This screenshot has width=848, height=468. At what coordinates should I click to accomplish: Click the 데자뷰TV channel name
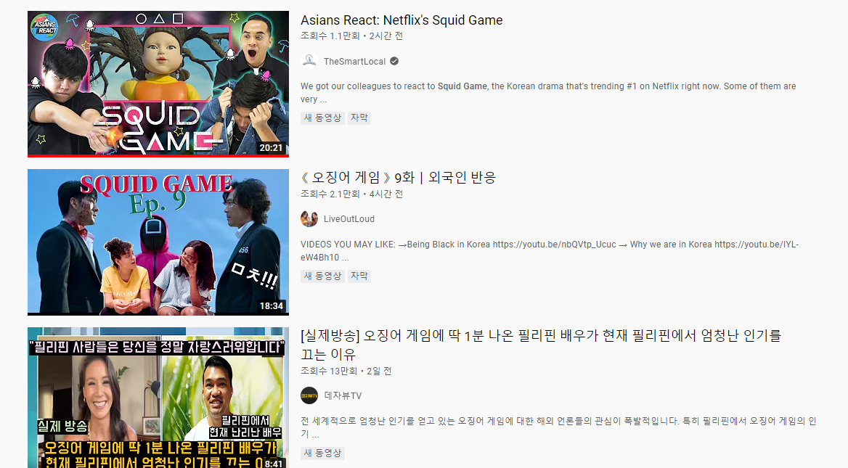point(343,395)
